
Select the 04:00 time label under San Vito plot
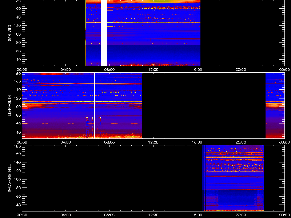coord(66,70)
